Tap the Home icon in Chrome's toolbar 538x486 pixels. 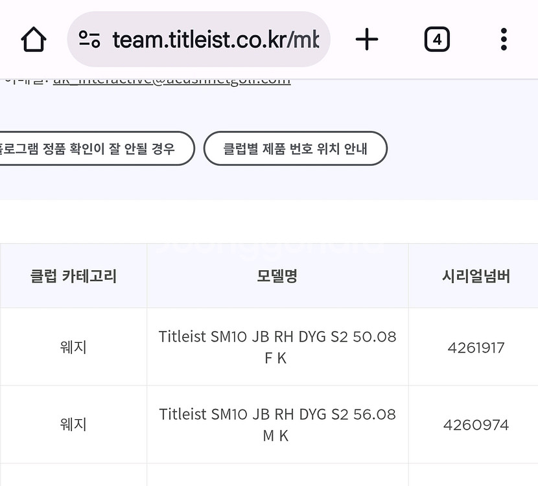[34, 40]
